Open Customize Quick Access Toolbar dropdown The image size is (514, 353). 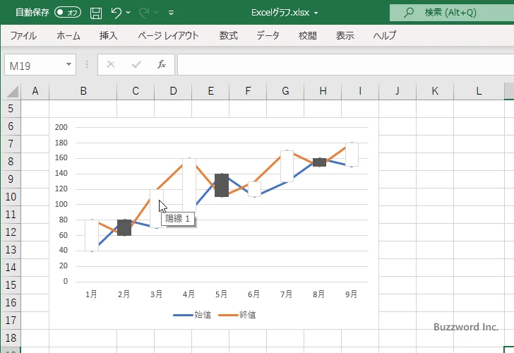(171, 13)
